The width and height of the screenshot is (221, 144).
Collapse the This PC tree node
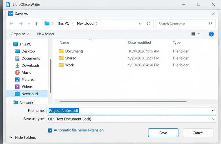[10, 44]
